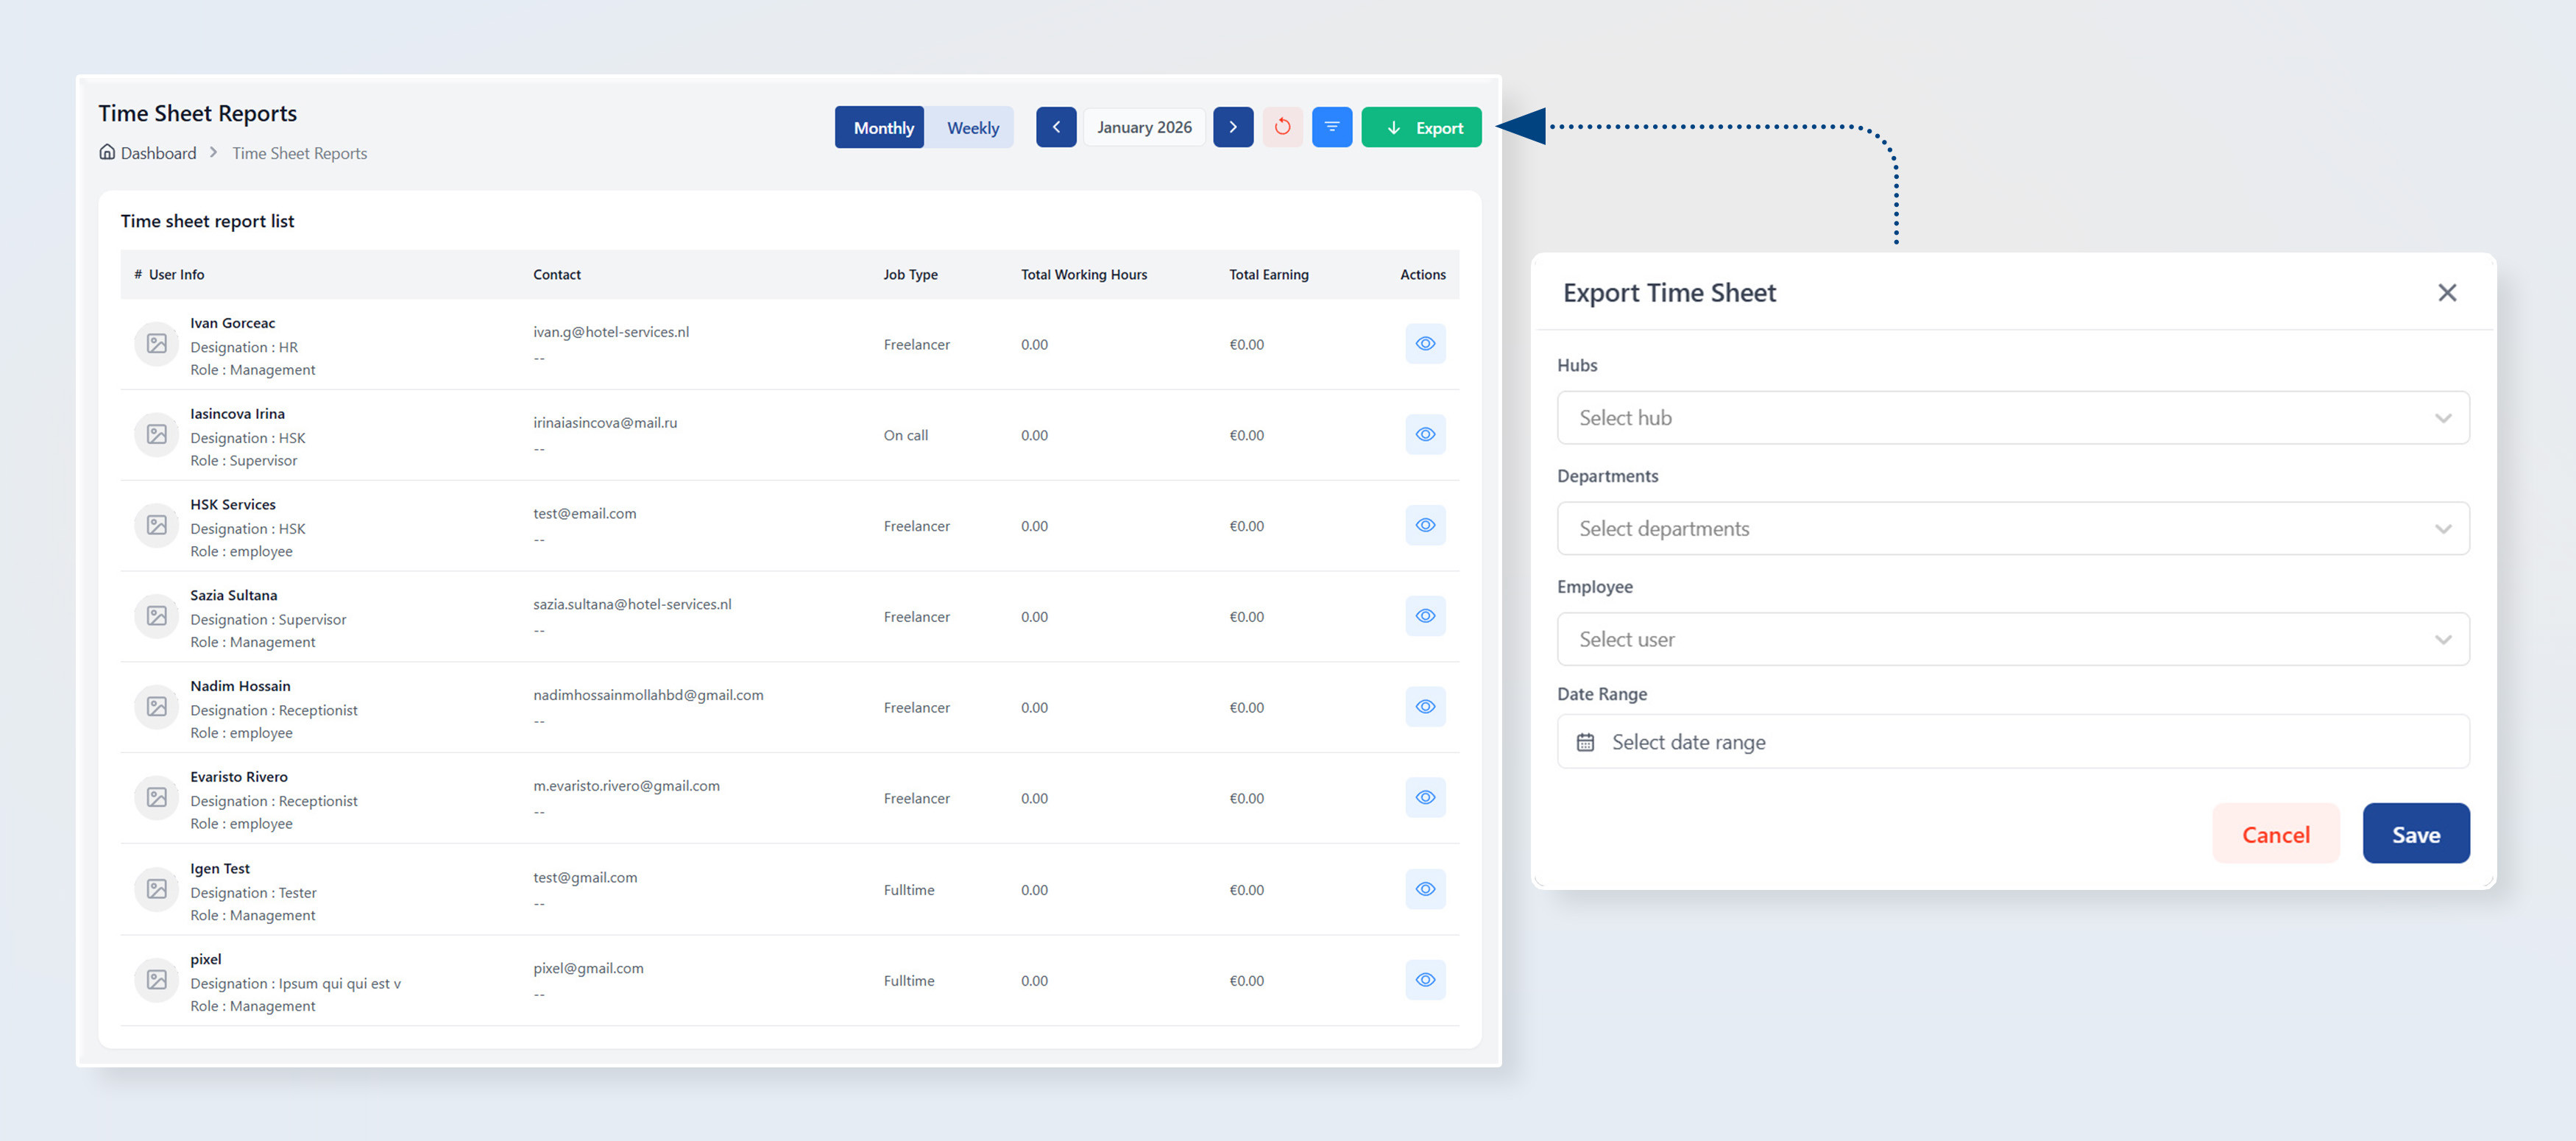Click the calendar icon in Date Range field
Viewport: 2576px width, 1141px height.
coord(1586,741)
